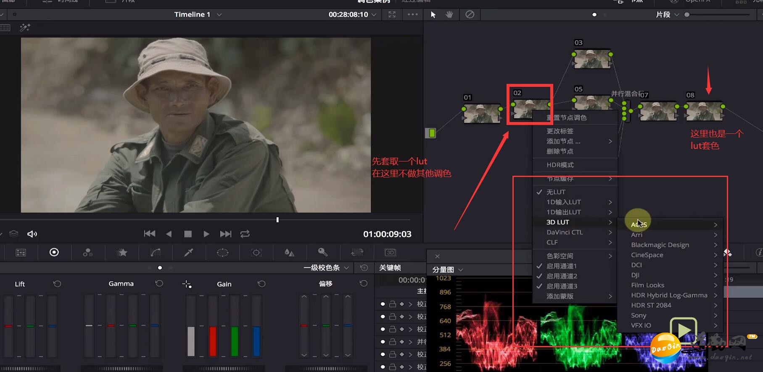Reset the 偏移 offset controls
Image resolution: width=763 pixels, height=372 pixels.
click(364, 284)
